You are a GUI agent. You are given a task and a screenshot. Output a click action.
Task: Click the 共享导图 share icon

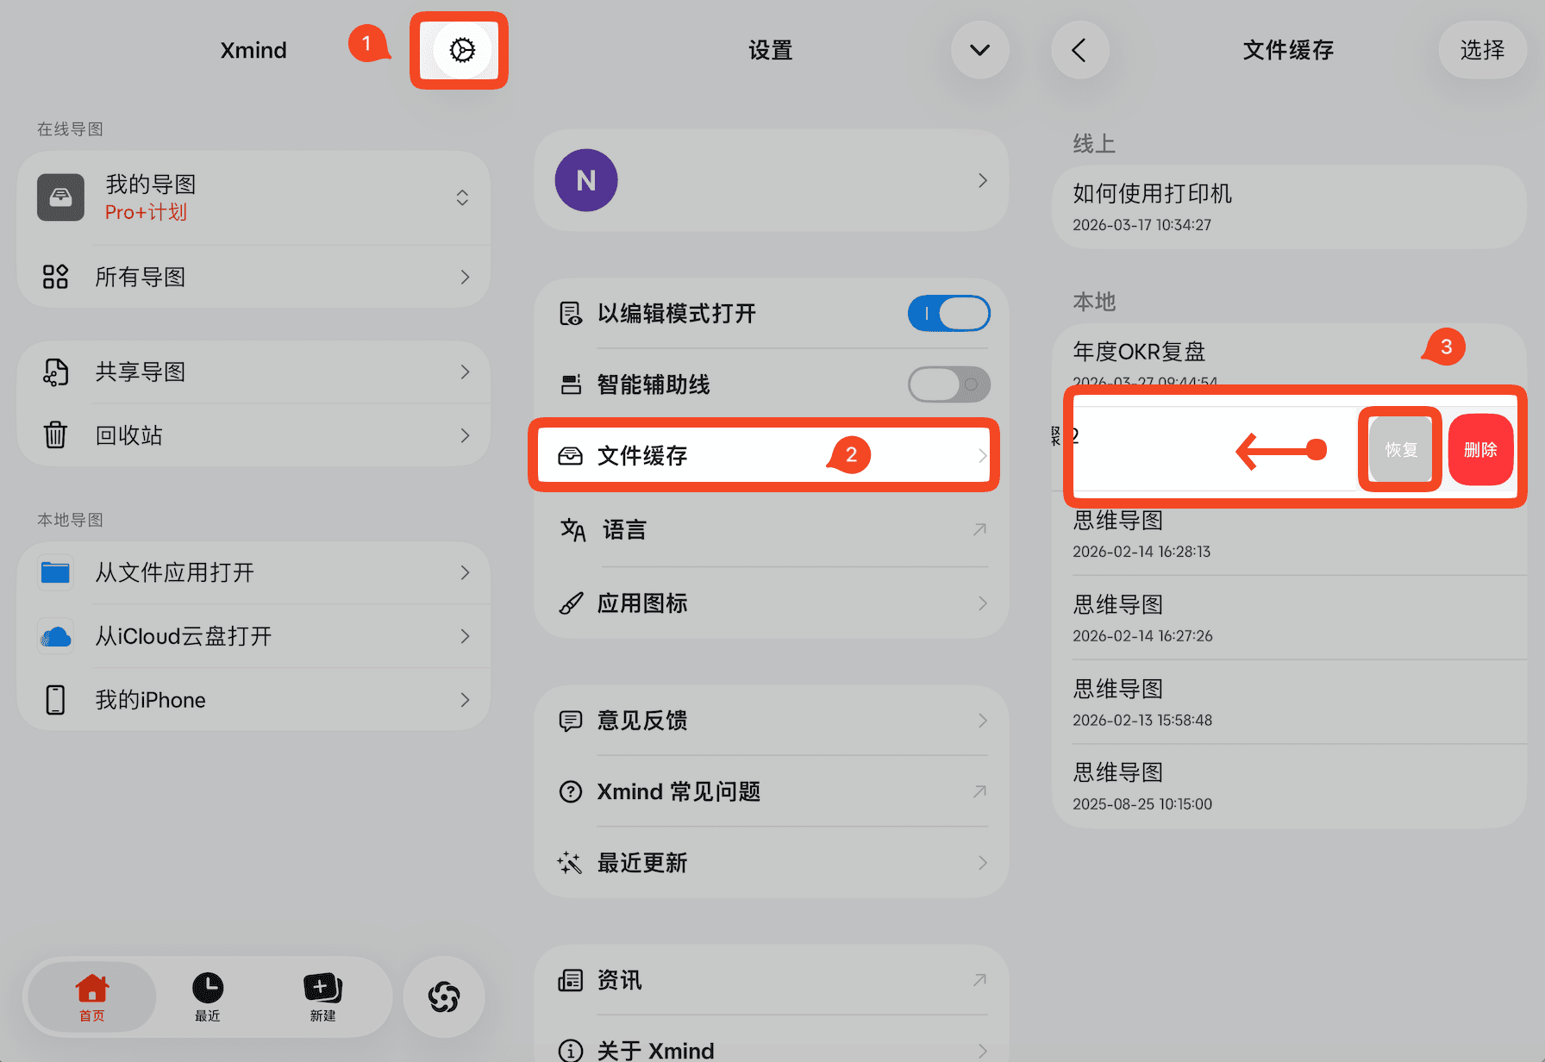pos(55,372)
